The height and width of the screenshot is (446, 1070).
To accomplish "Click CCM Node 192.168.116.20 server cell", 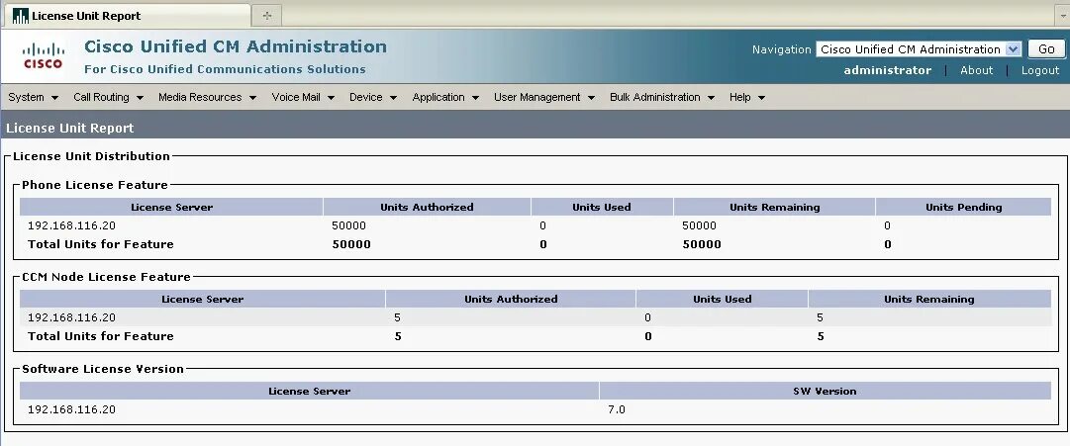I will [x=71, y=317].
